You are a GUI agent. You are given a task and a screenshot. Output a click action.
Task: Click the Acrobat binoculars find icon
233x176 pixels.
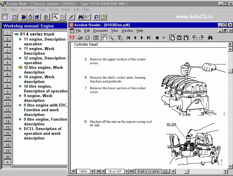[x=210, y=38]
